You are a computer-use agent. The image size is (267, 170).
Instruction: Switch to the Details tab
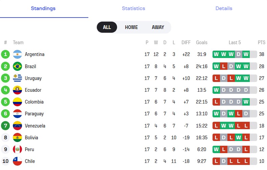[x=224, y=8]
